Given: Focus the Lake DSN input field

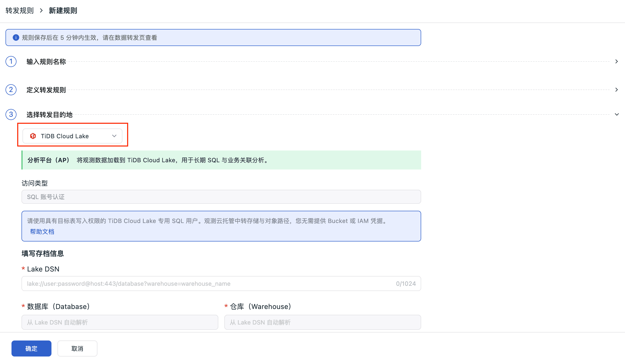Looking at the screenshot, I should tap(221, 283).
